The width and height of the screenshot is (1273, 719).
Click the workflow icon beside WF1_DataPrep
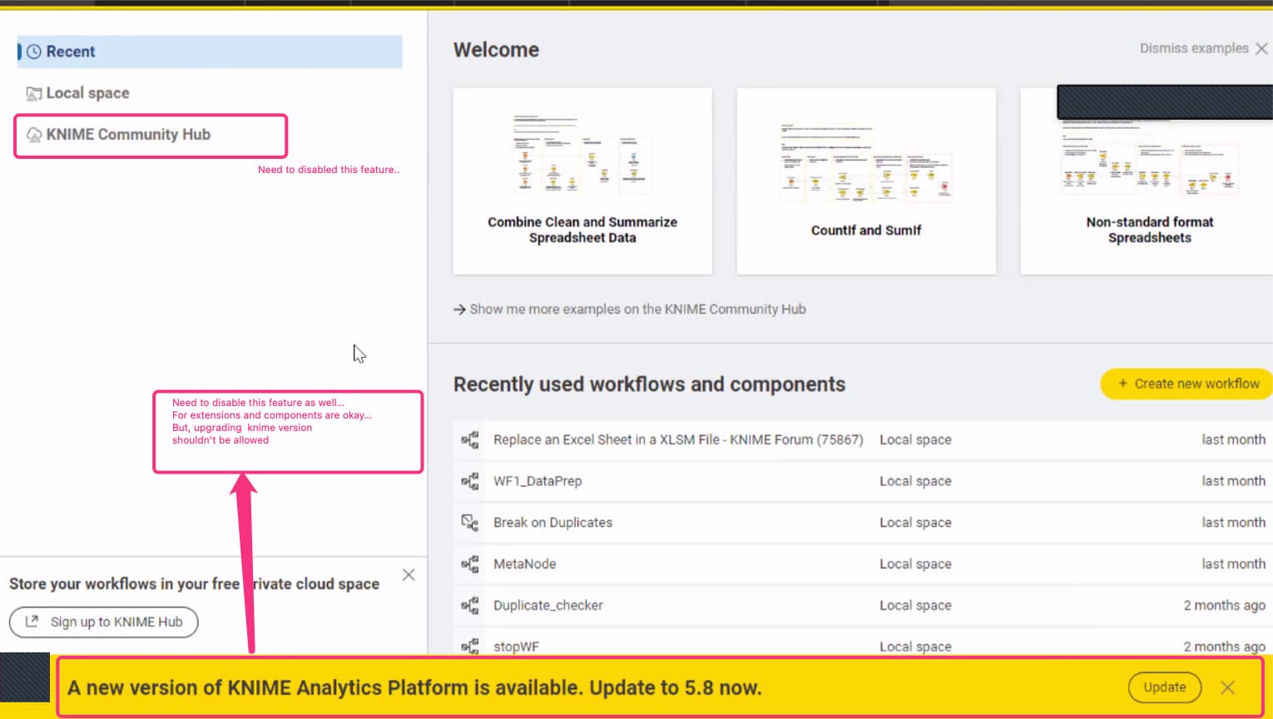pos(470,481)
